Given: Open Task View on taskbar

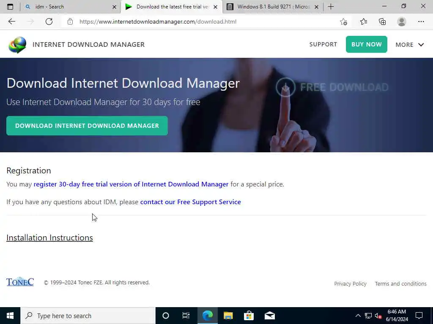Looking at the screenshot, I should pyautogui.click(x=186, y=316).
